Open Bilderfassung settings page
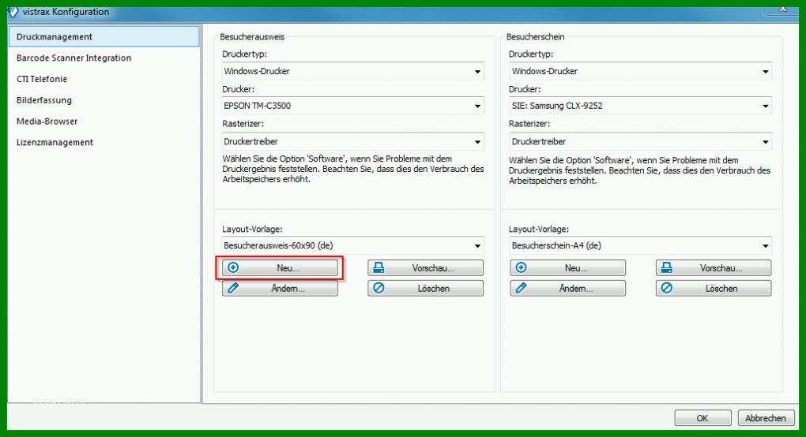This screenshot has height=437, width=806. (x=43, y=100)
